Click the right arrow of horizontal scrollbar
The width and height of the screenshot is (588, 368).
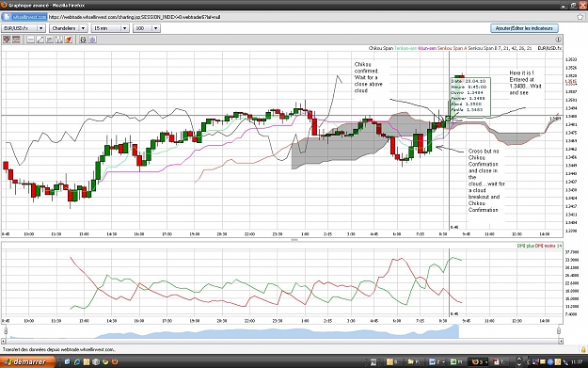coord(561,341)
